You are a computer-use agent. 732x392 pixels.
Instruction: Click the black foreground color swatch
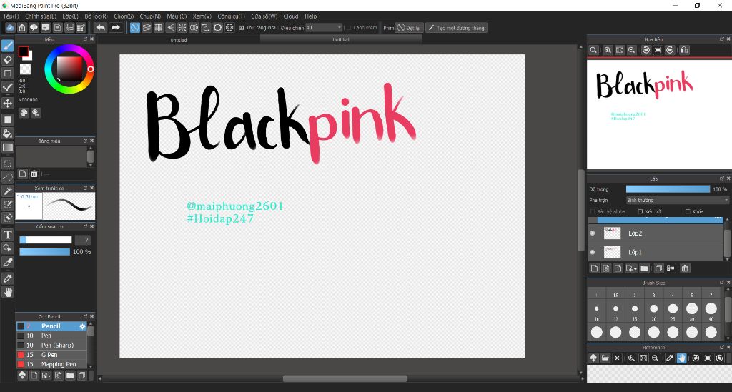pos(23,51)
